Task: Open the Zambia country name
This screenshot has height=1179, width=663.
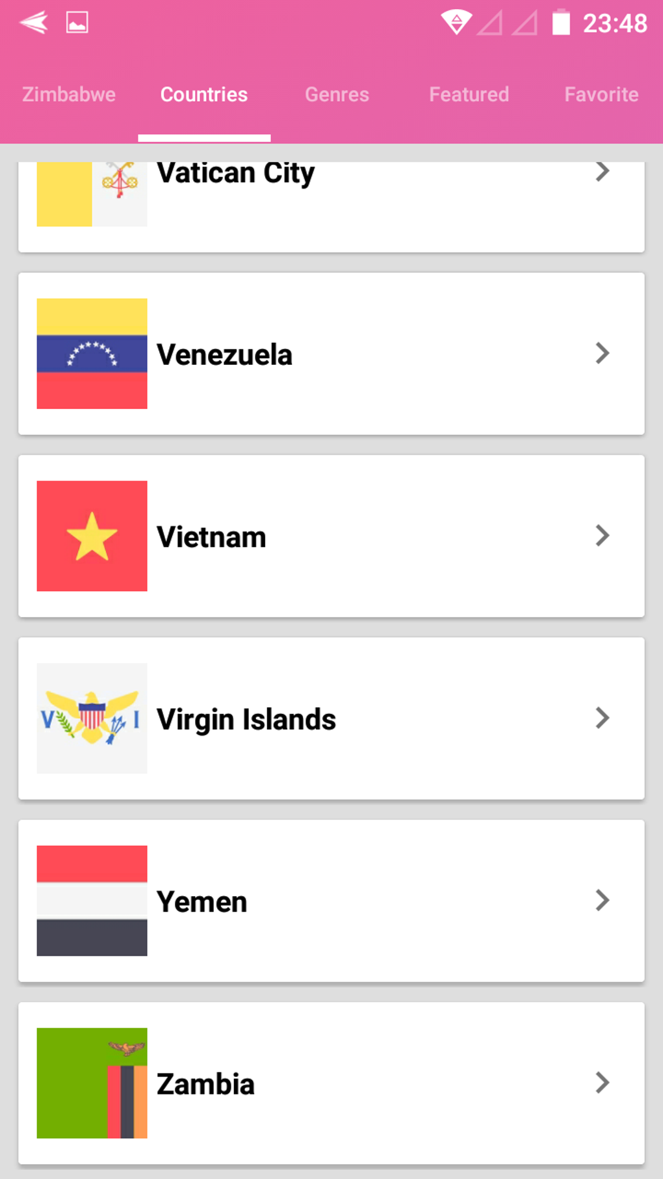Action: click(x=205, y=1084)
